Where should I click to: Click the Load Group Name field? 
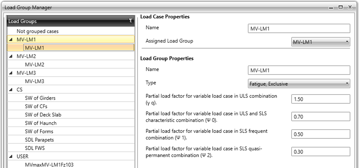pos(299,70)
